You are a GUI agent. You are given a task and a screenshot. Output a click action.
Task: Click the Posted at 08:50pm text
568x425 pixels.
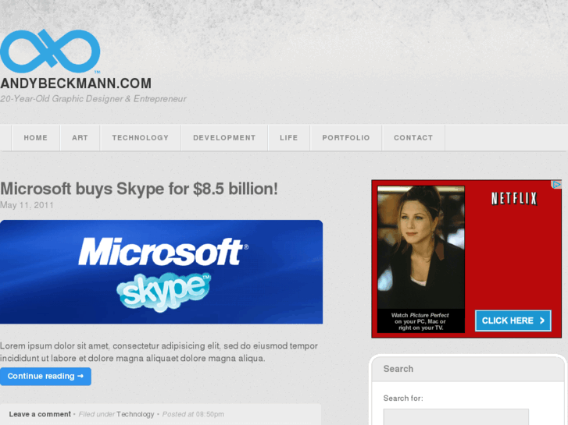tap(193, 414)
